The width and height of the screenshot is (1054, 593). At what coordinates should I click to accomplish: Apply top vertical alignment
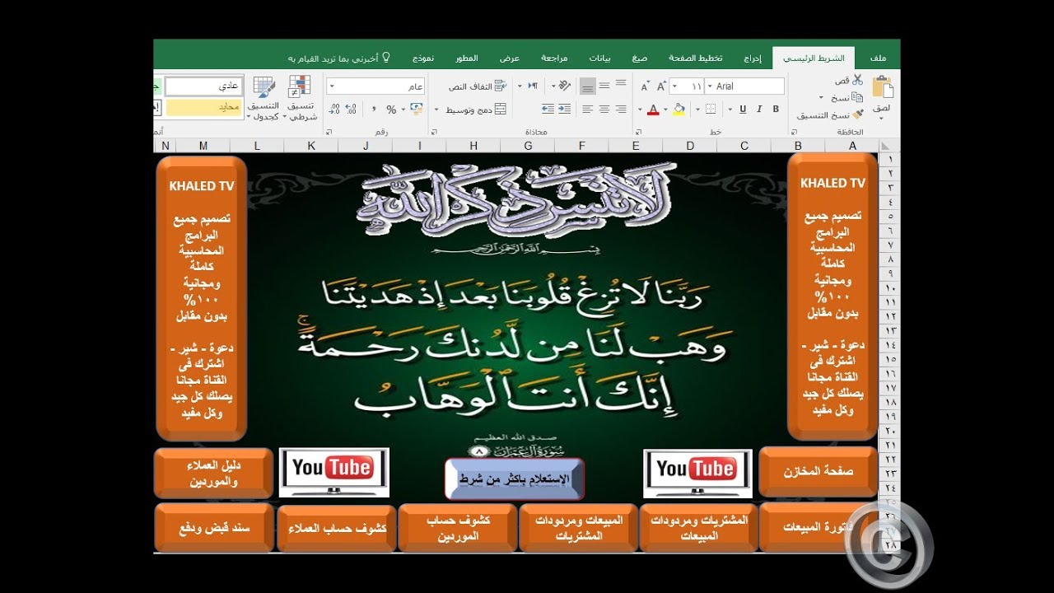621,83
